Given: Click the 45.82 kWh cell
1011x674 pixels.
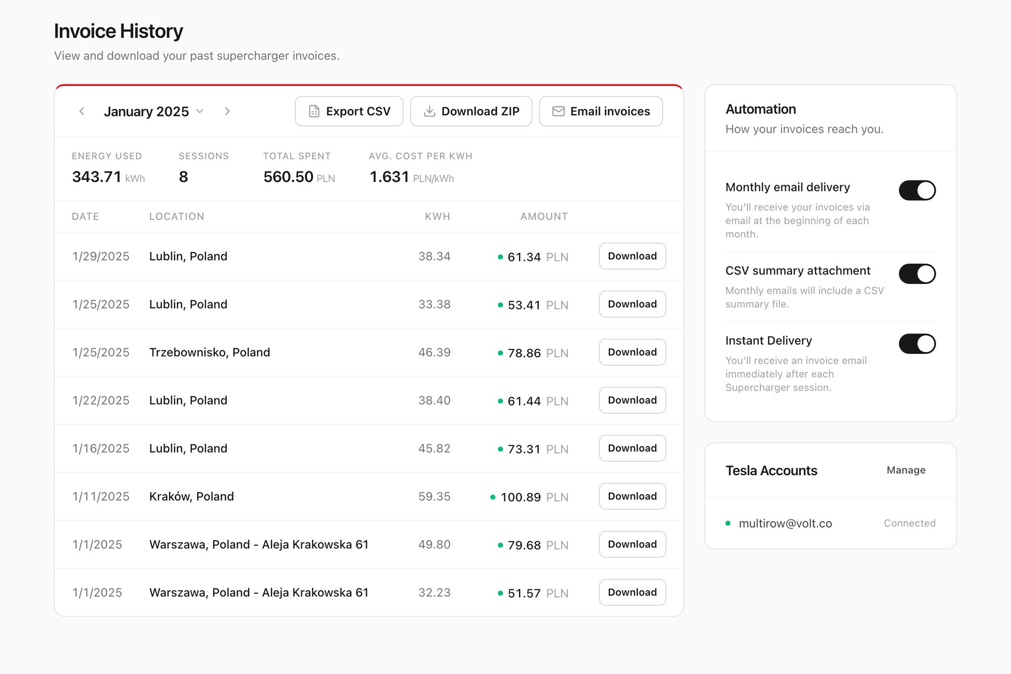Looking at the screenshot, I should pyautogui.click(x=434, y=448).
